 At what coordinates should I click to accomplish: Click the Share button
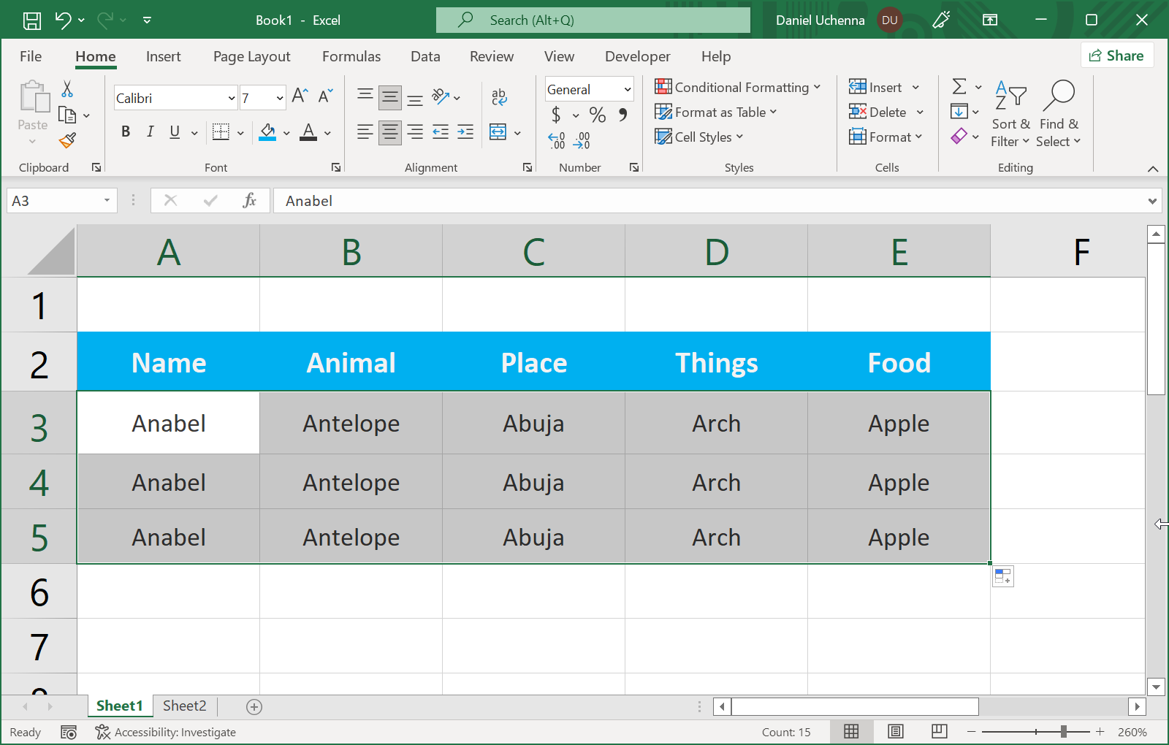tap(1116, 56)
